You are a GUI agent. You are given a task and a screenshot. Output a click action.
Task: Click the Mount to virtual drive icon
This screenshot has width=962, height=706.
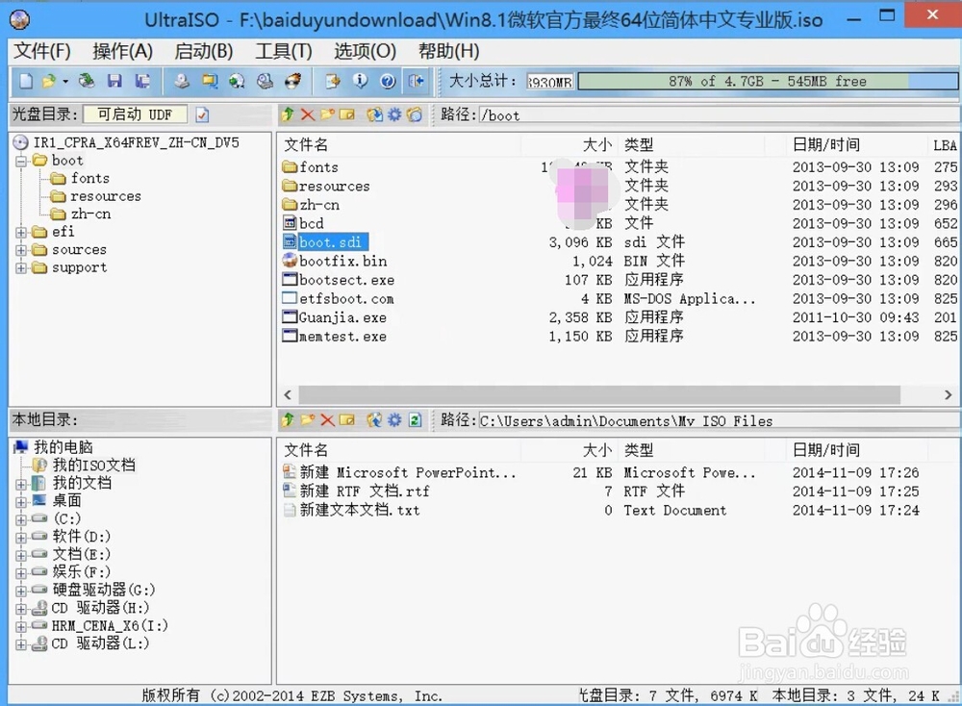point(238,81)
